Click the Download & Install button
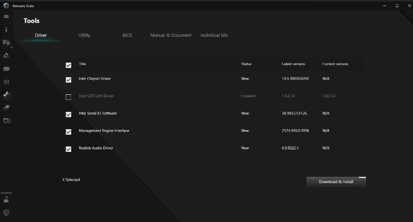This screenshot has height=222, width=413. tap(336, 182)
